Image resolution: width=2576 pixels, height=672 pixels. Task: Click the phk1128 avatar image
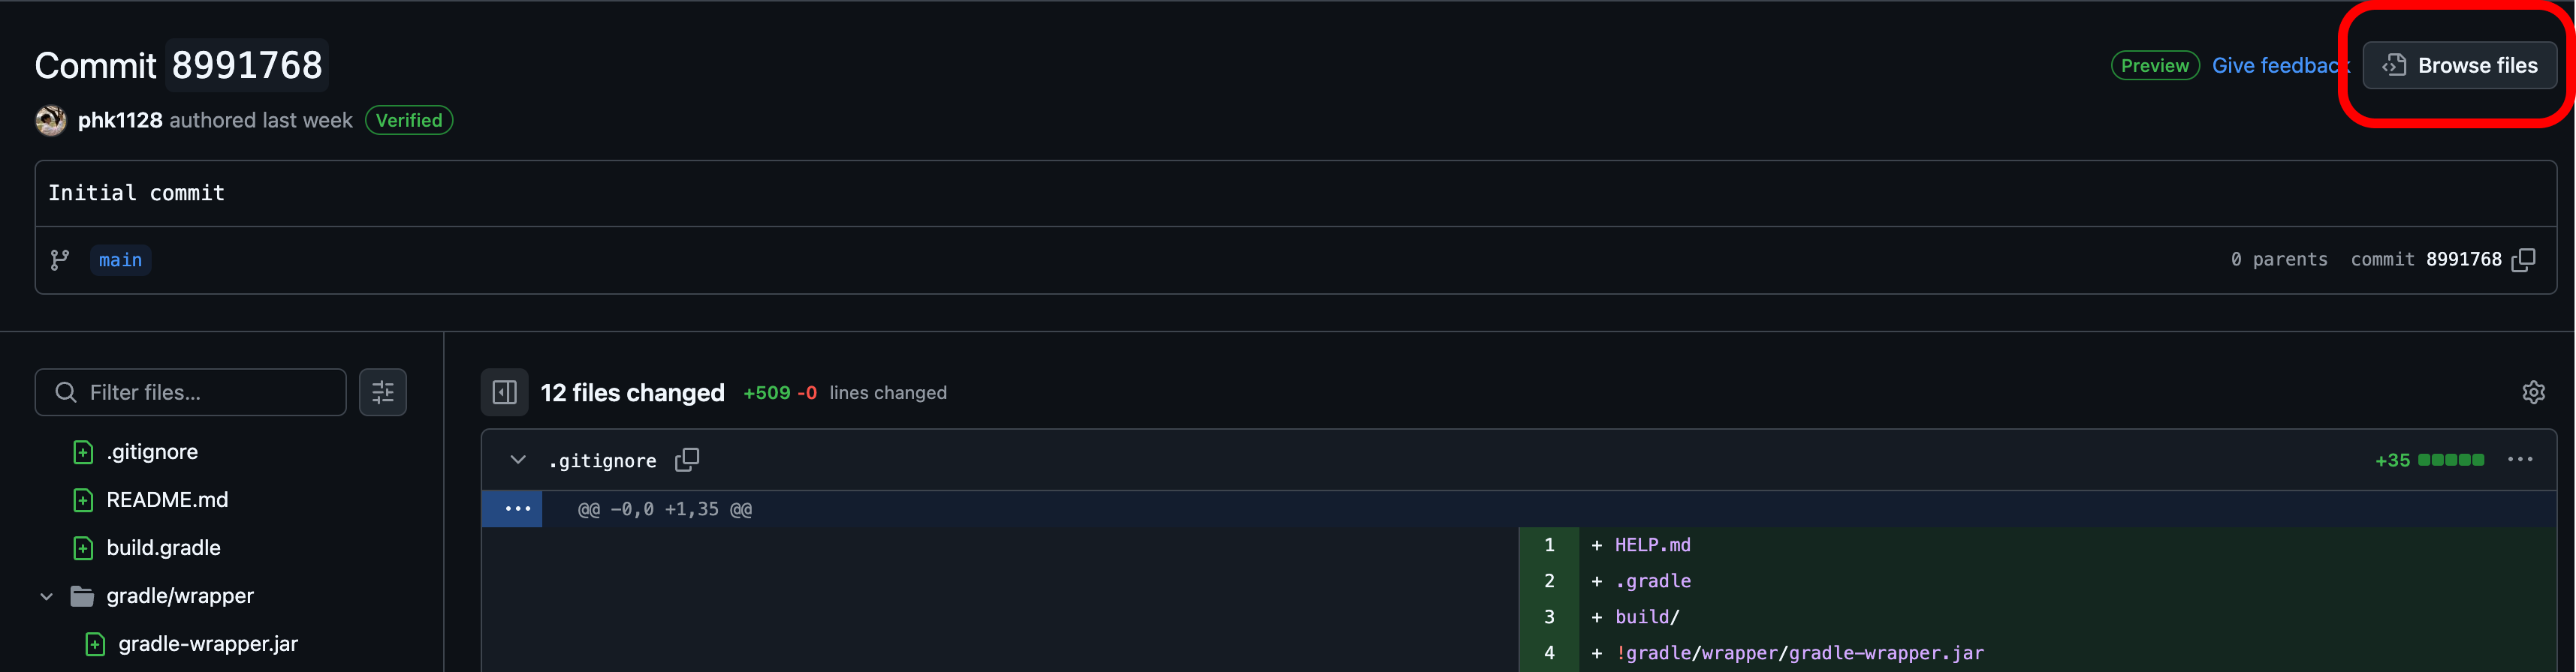51,121
